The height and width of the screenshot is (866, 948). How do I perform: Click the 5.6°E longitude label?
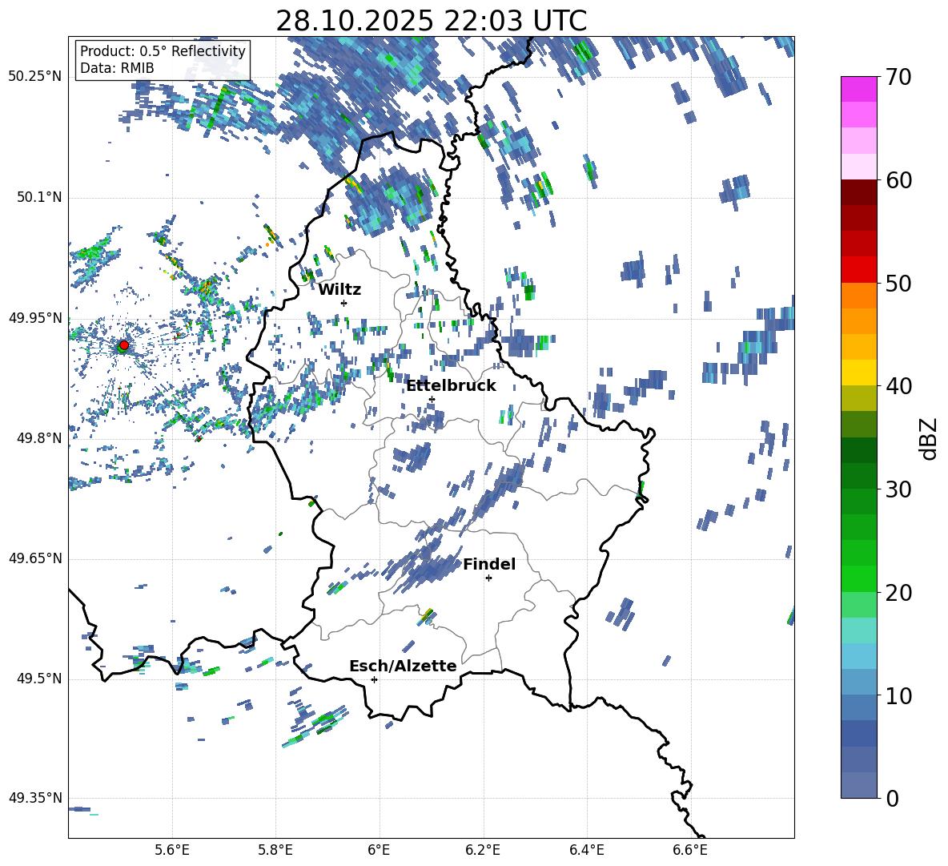172,850
